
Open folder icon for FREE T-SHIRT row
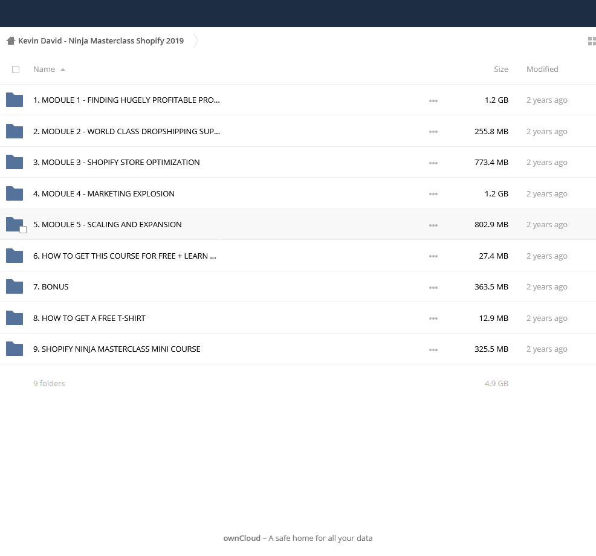(15, 318)
